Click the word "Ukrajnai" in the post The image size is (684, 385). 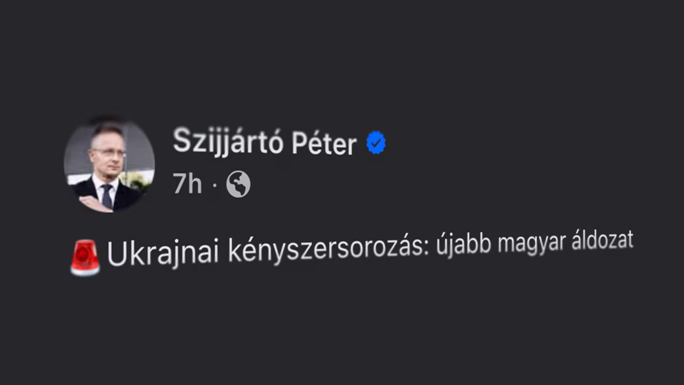(164, 253)
